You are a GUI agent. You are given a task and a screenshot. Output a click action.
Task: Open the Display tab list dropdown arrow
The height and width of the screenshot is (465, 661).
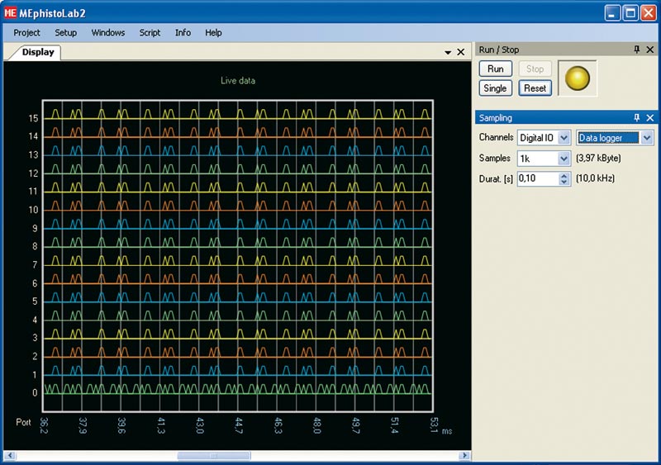click(x=448, y=52)
